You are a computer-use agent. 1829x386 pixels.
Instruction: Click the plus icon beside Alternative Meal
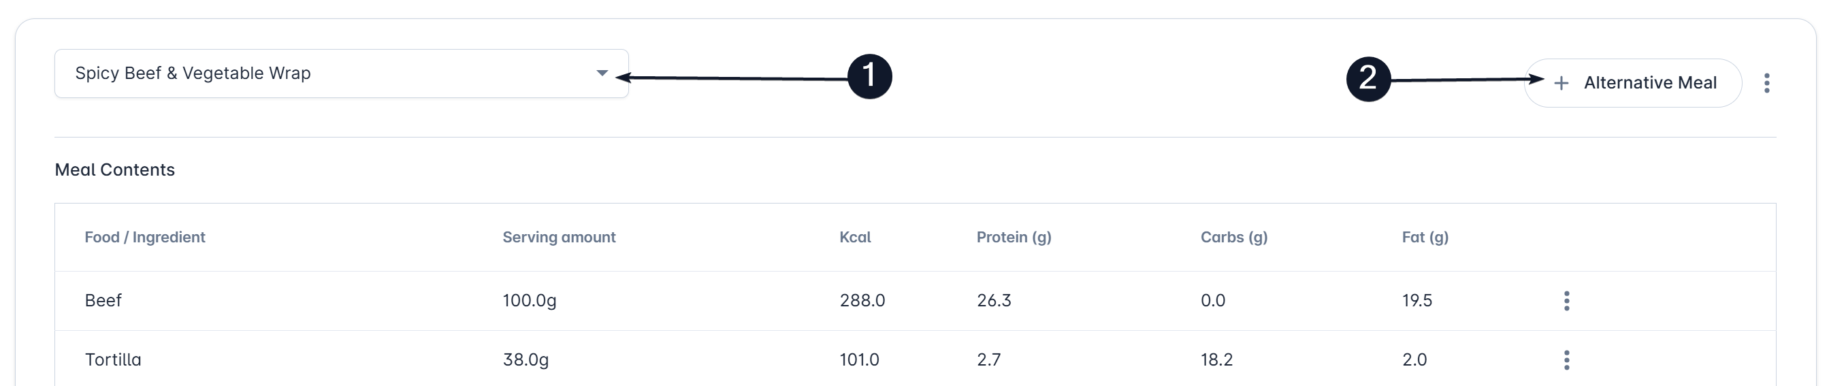[1561, 83]
